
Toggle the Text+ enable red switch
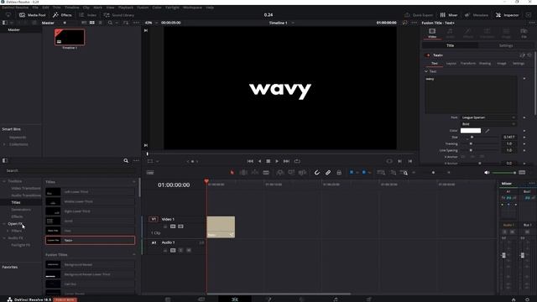427,55
